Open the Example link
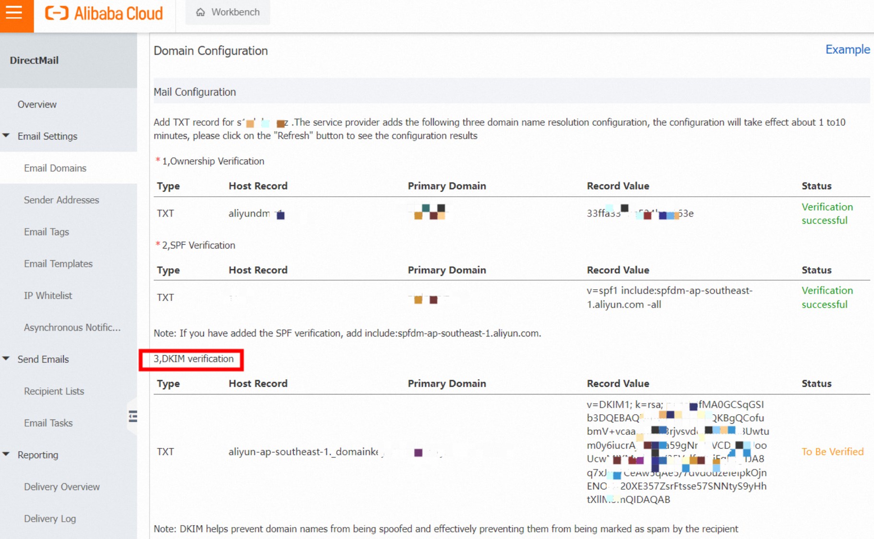874x539 pixels. (x=847, y=49)
